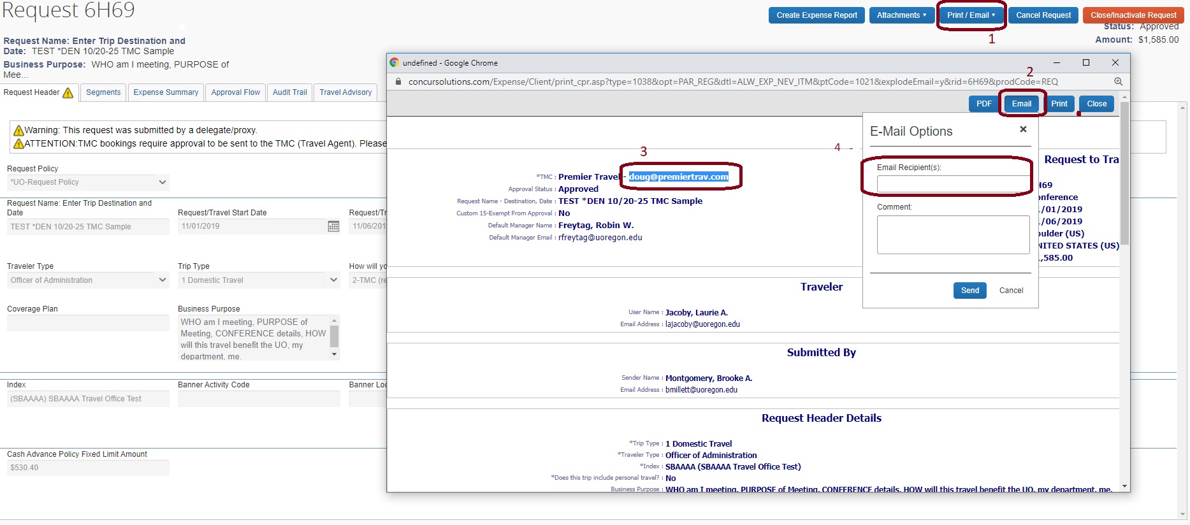Click the Email Recipient(s) input field

(x=953, y=183)
